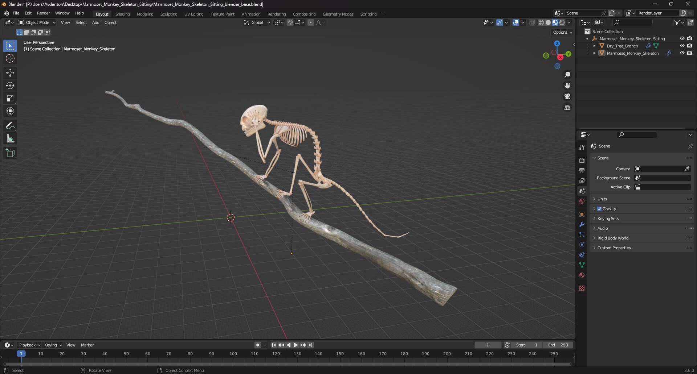Click the current frame number field
Image resolution: width=697 pixels, height=374 pixels.
(x=488, y=345)
